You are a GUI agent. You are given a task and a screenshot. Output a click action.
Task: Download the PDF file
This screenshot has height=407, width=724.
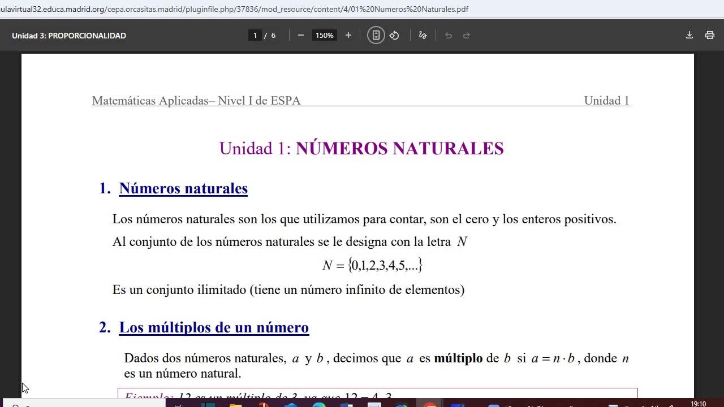point(689,35)
